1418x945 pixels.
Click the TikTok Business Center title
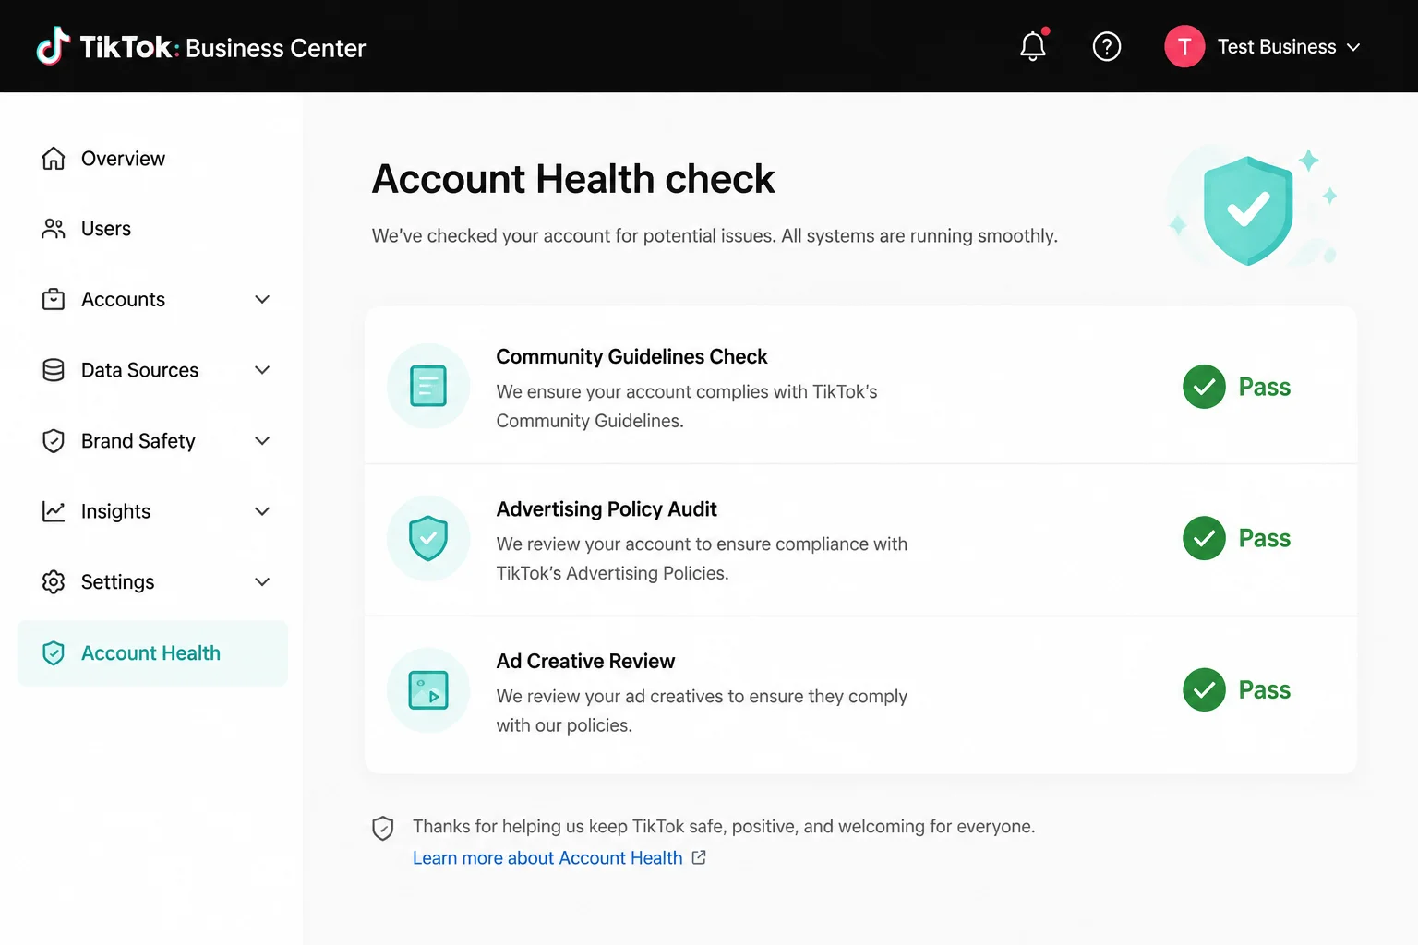pyautogui.click(x=222, y=47)
